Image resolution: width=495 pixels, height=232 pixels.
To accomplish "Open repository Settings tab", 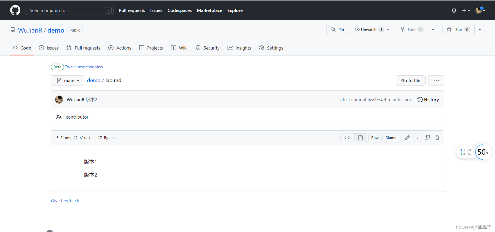I will pyautogui.click(x=271, y=48).
